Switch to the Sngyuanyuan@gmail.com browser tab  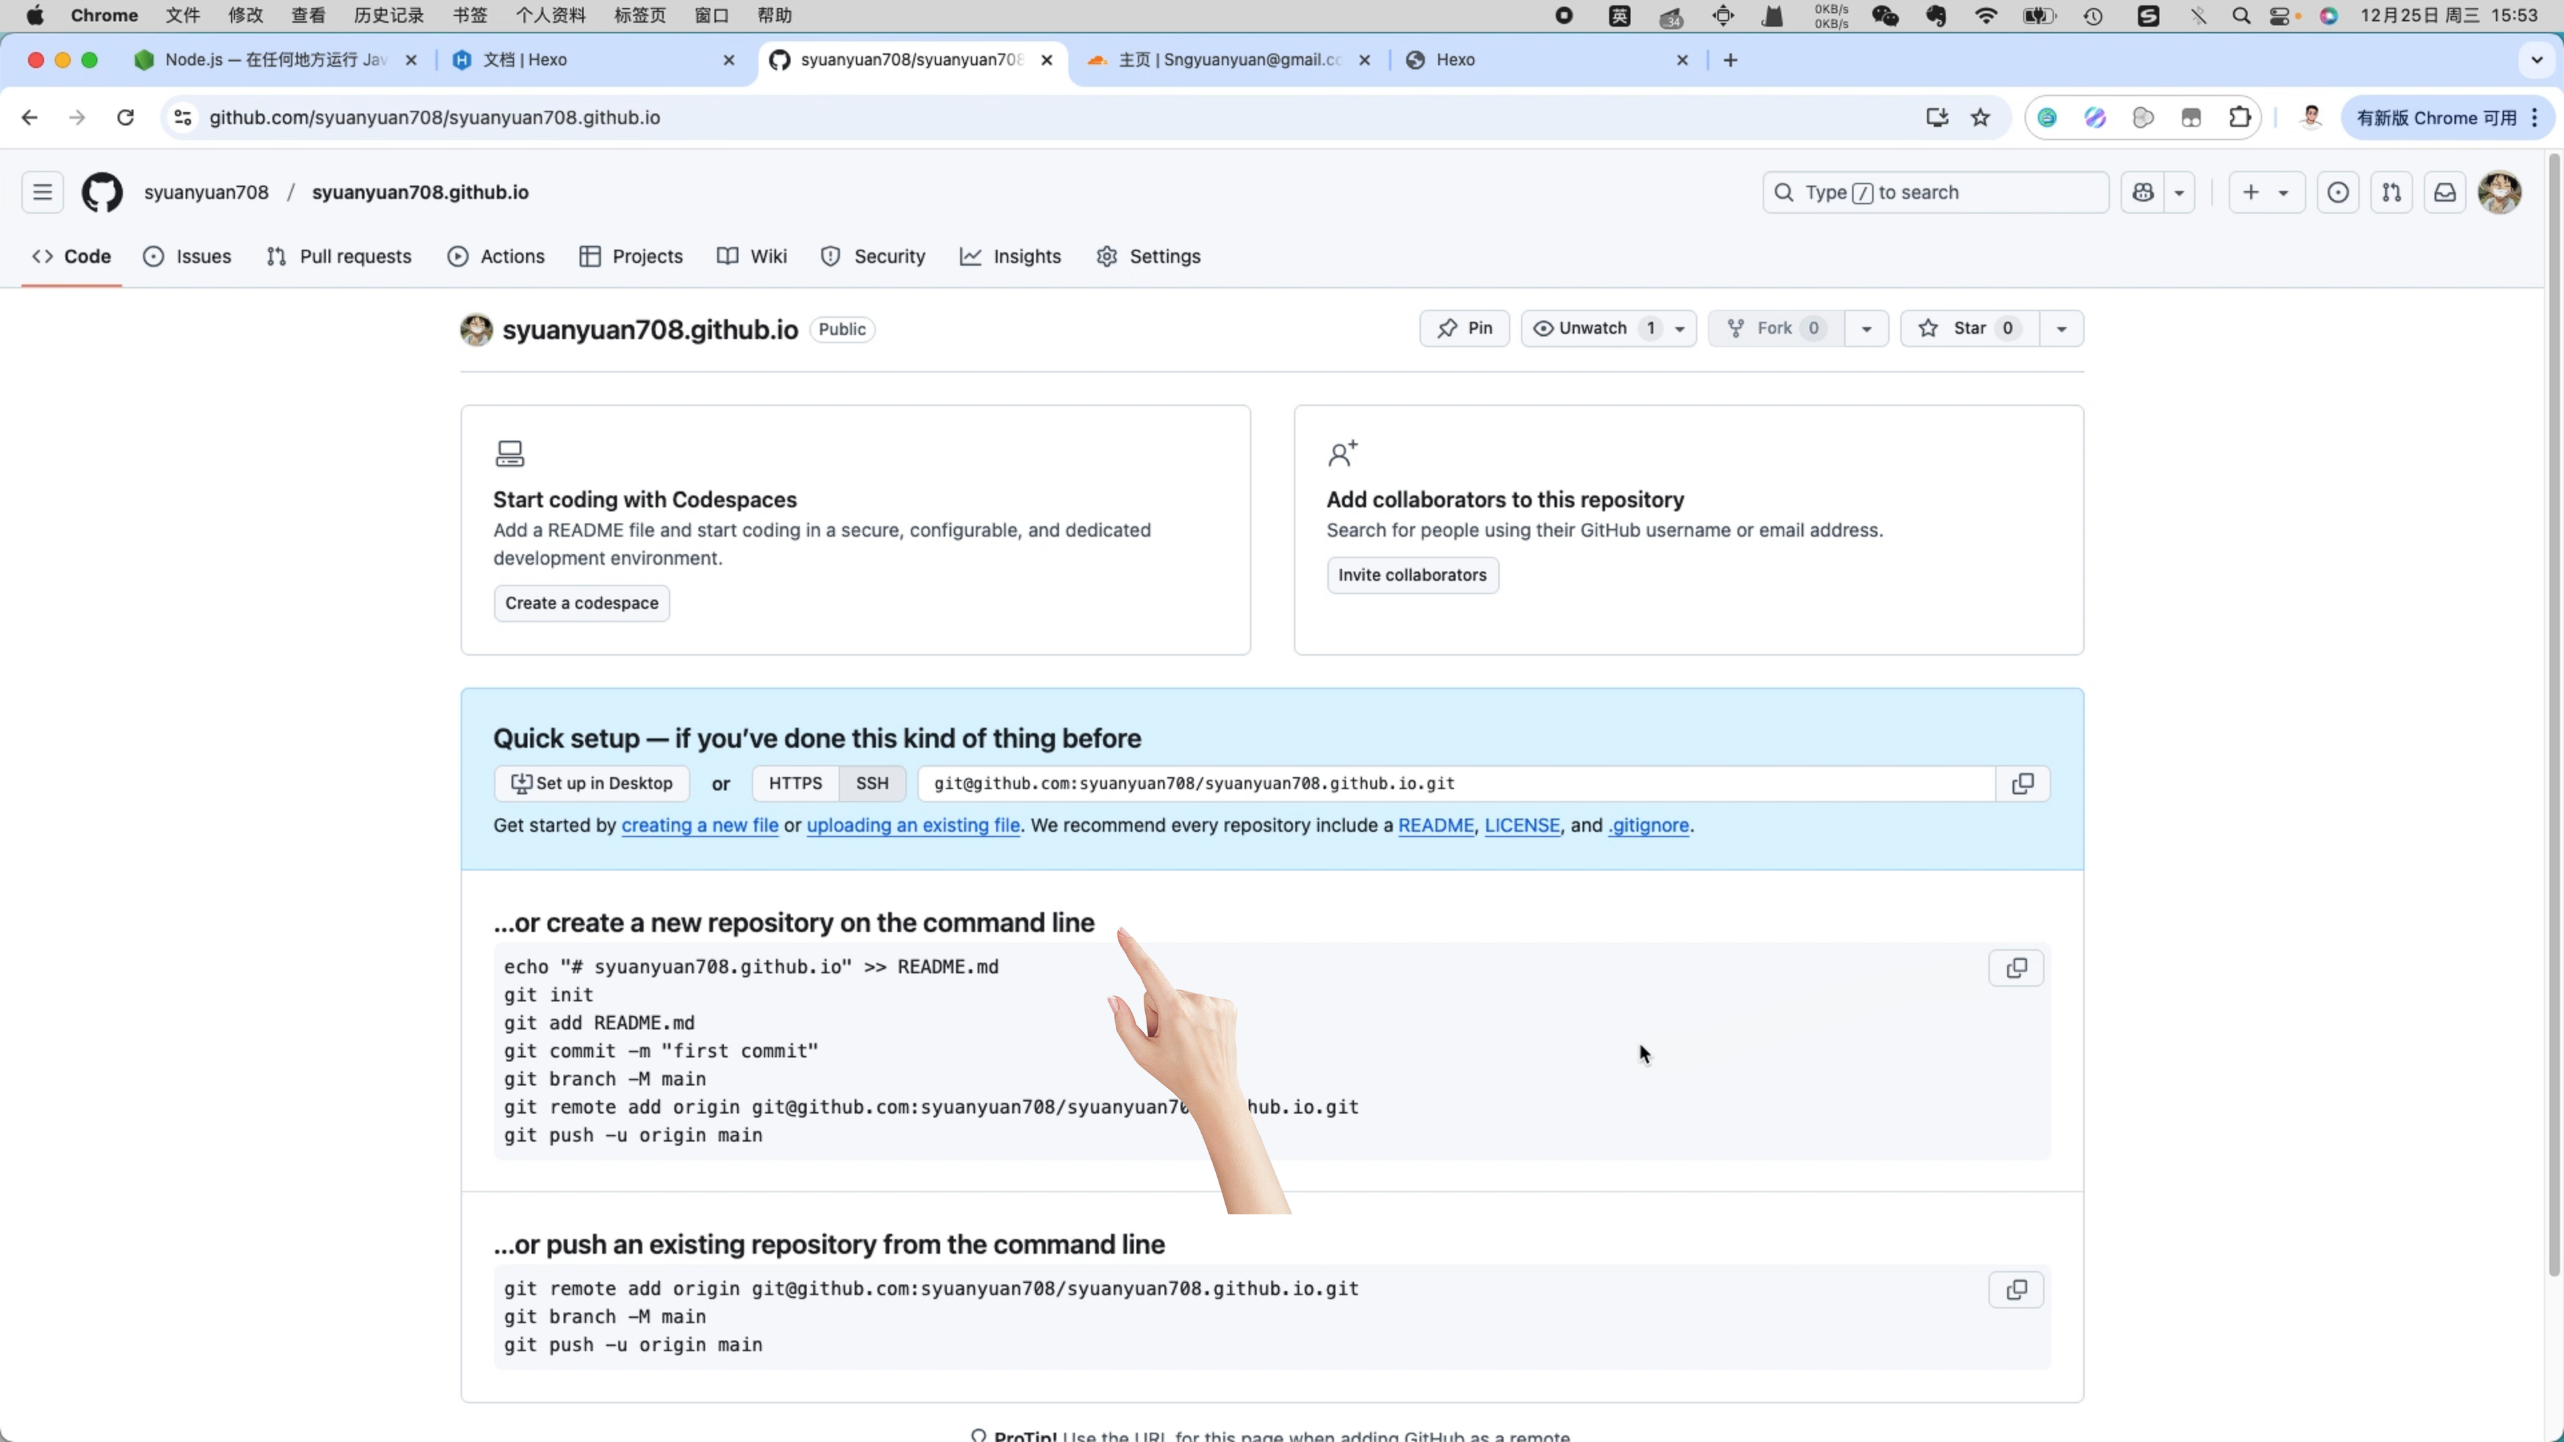click(x=1230, y=59)
